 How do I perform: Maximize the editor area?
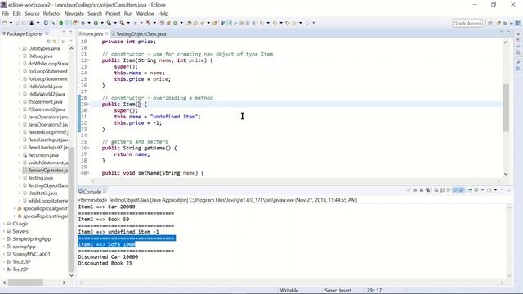click(508, 32)
